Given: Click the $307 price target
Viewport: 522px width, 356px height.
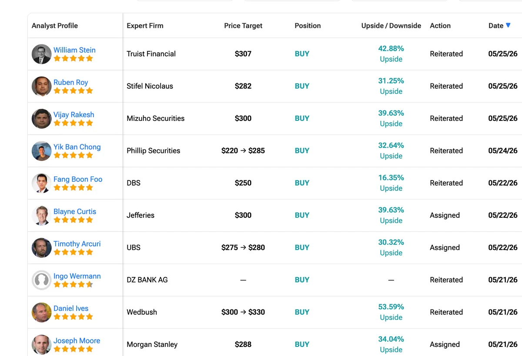Looking at the screenshot, I should [243, 54].
